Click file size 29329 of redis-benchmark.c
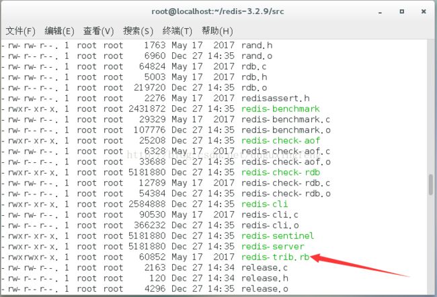The image size is (437, 297). pyautogui.click(x=152, y=119)
